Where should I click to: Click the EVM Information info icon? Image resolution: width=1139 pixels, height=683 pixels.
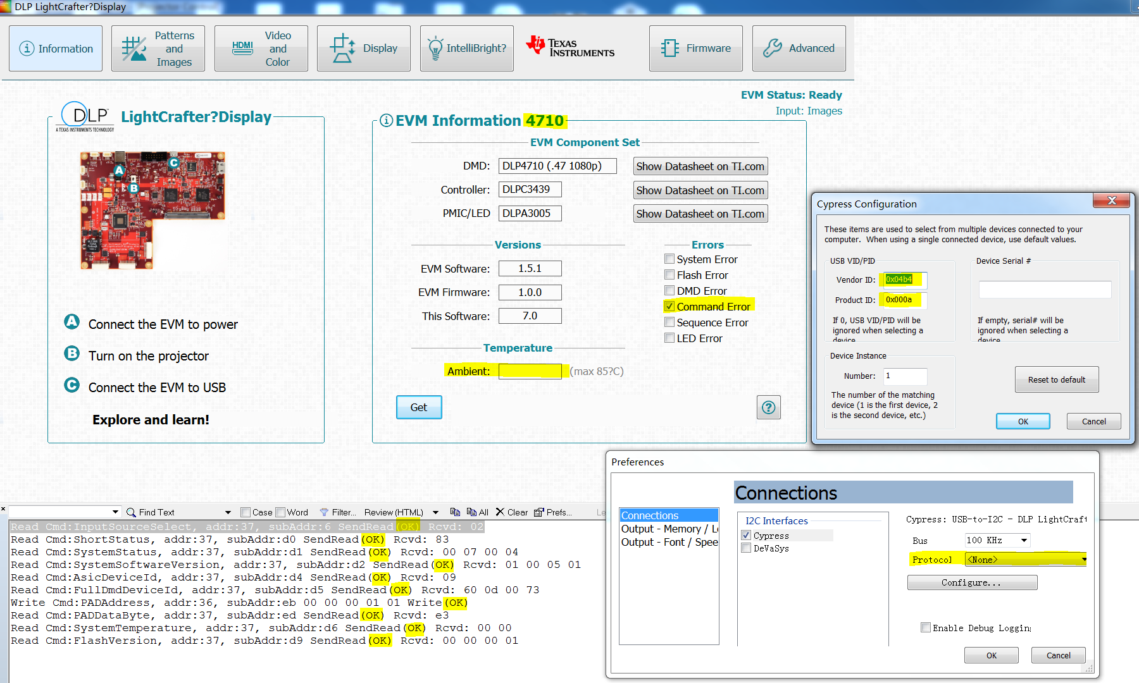[x=387, y=120]
